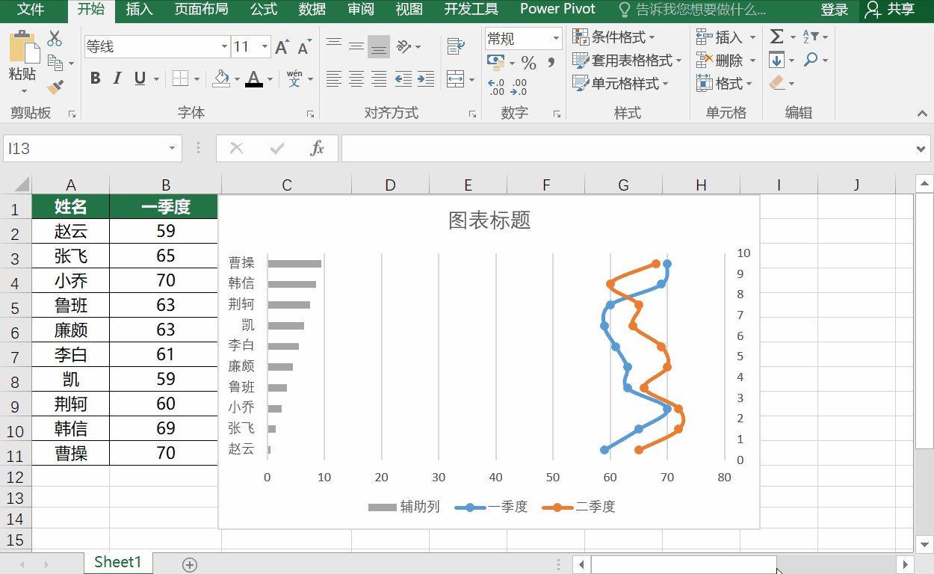Image resolution: width=934 pixels, height=574 pixels.
Task: Click the 删除 cells button
Action: tap(726, 61)
